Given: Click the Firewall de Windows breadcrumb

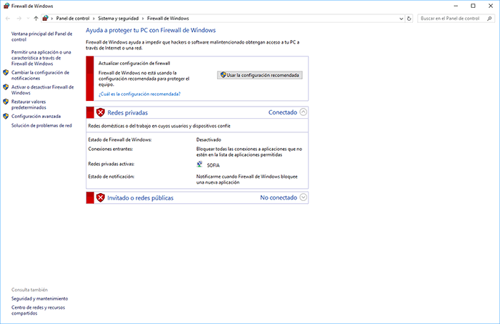Looking at the screenshot, I should point(168,19).
